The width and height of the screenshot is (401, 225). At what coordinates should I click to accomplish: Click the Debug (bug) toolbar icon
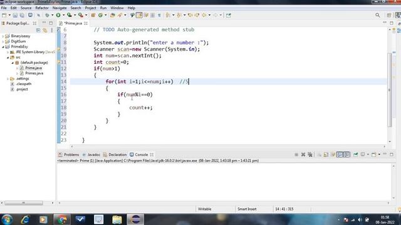tap(47, 15)
